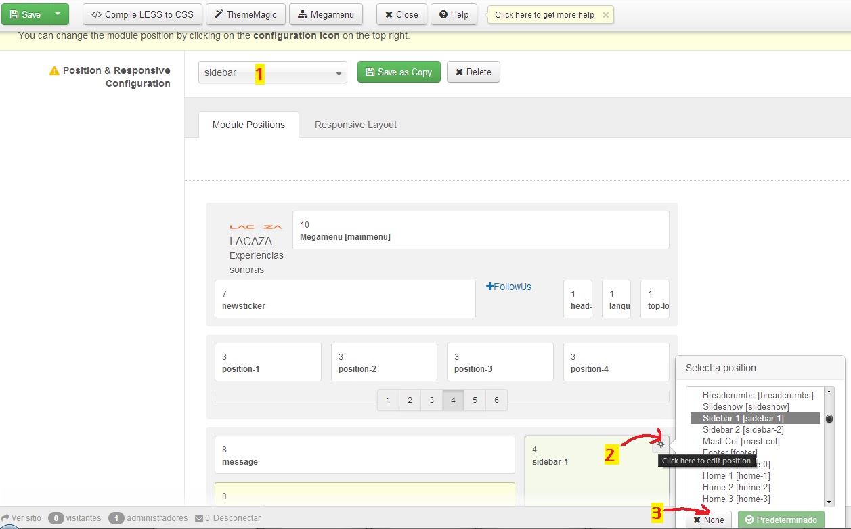Screen dimensions: 851x529
Task: Click the Help button
Action: (454, 14)
